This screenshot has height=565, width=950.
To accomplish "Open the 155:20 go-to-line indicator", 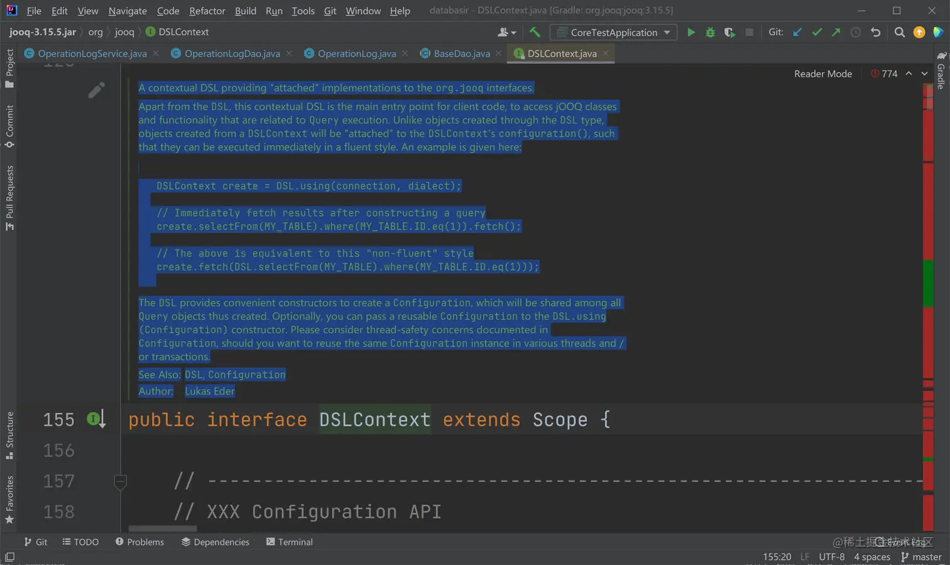I will 777,557.
